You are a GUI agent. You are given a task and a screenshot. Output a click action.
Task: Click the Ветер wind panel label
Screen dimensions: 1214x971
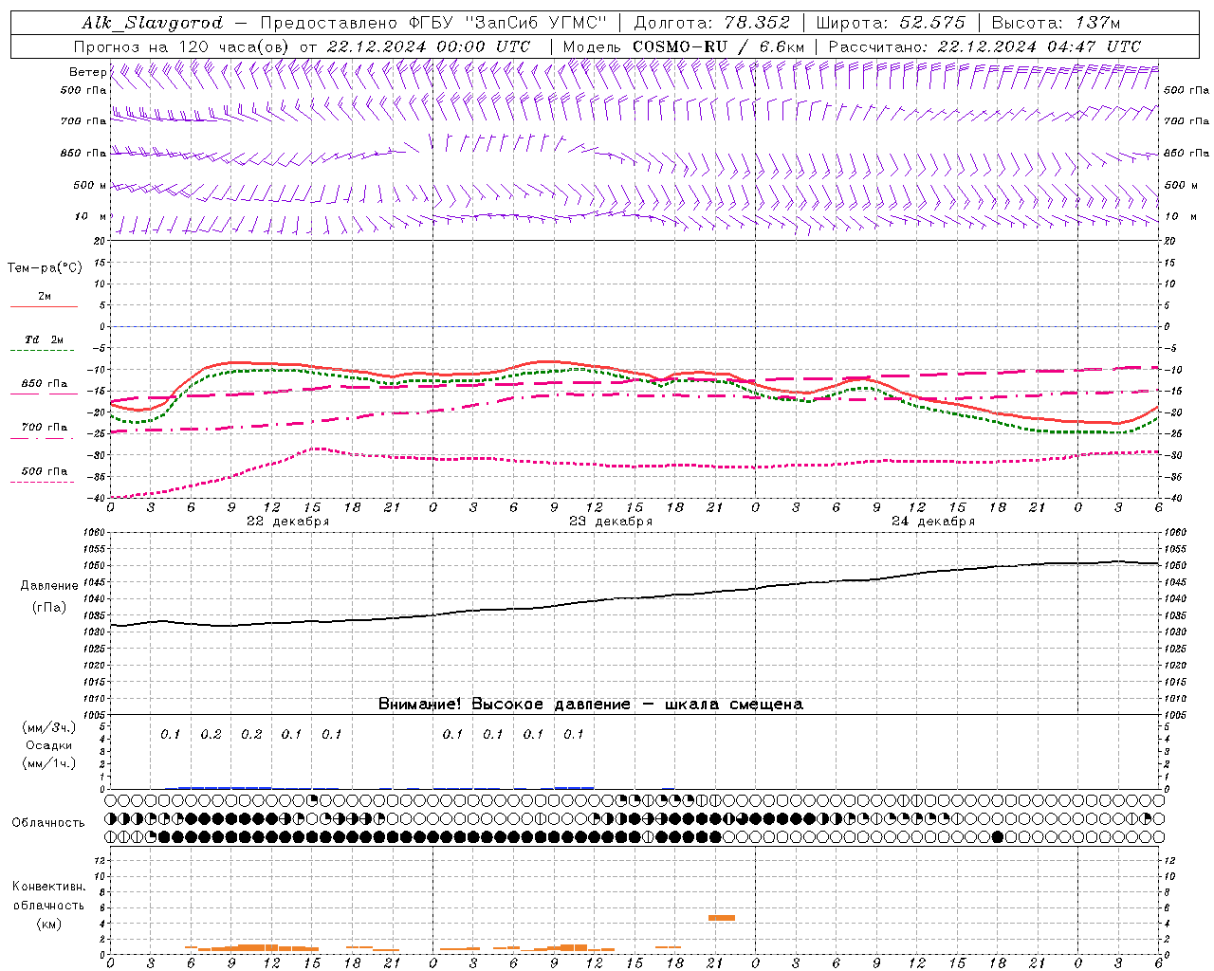(x=88, y=72)
